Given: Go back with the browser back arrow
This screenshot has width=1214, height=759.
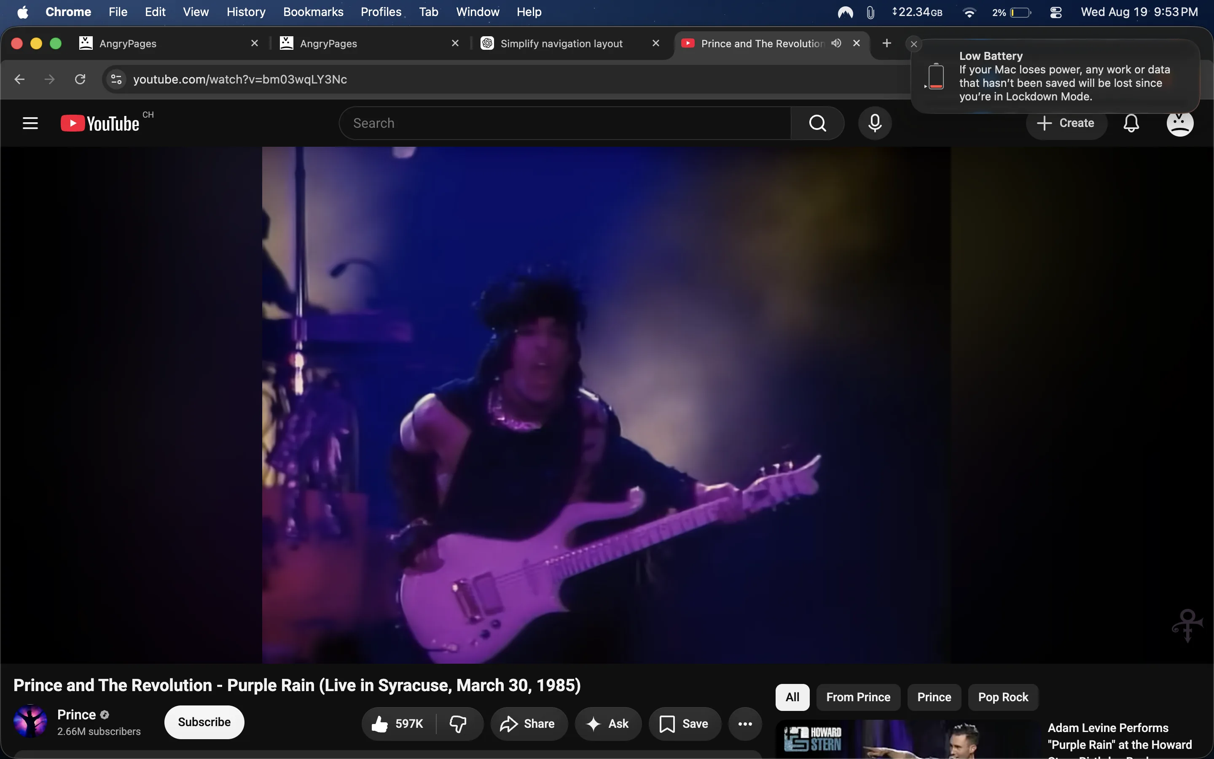Looking at the screenshot, I should 19,79.
